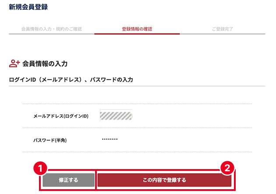Click the パスワード(半角) label

click(x=50, y=140)
